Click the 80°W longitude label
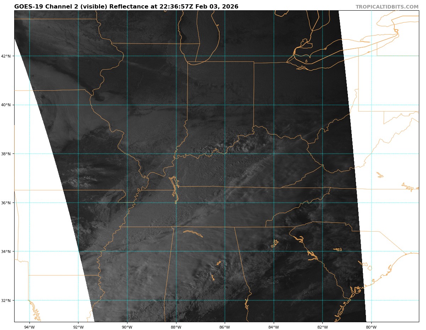 pos(371,327)
